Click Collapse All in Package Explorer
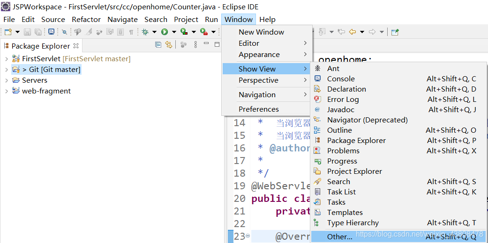 [x=158, y=45]
